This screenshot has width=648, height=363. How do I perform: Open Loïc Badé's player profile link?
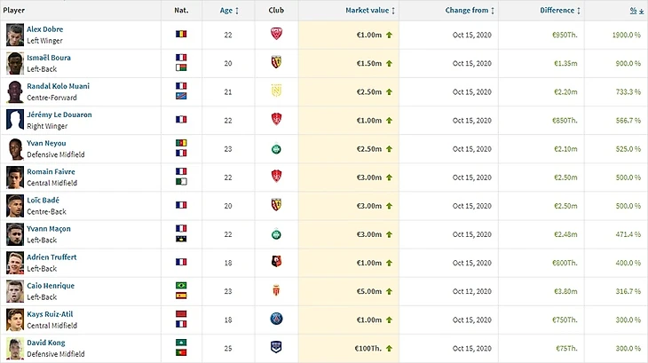click(x=44, y=200)
